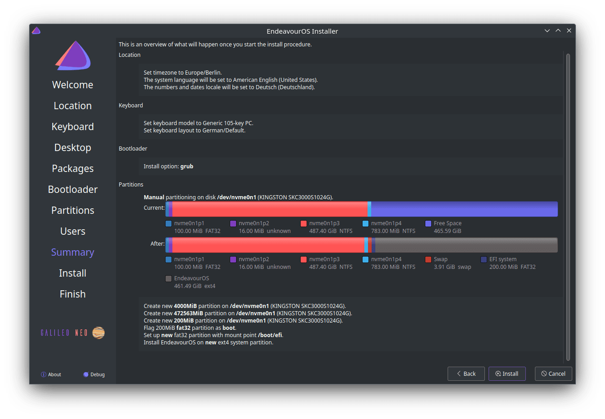Screen dimensions: 605x419
Task: Select the Users step in the sidebar
Action: tap(73, 232)
